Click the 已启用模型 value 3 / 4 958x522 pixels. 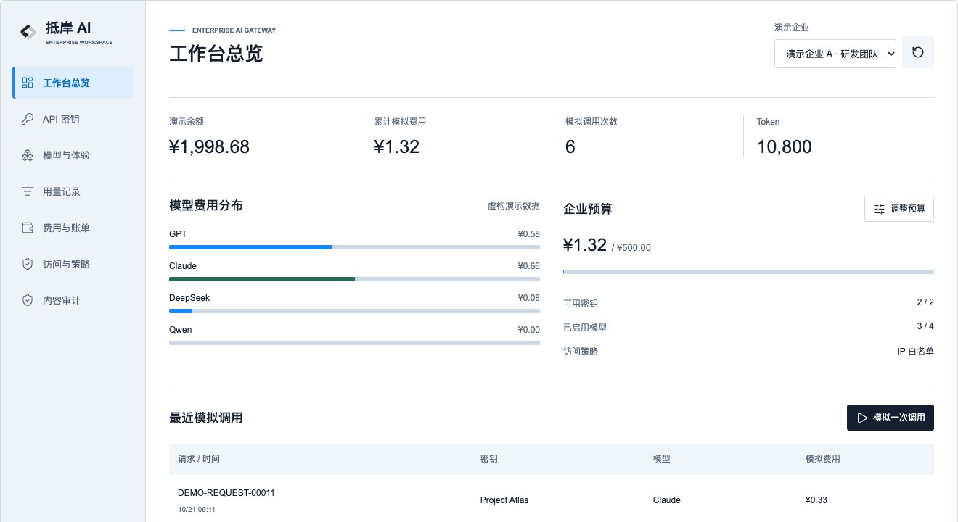[x=925, y=326]
